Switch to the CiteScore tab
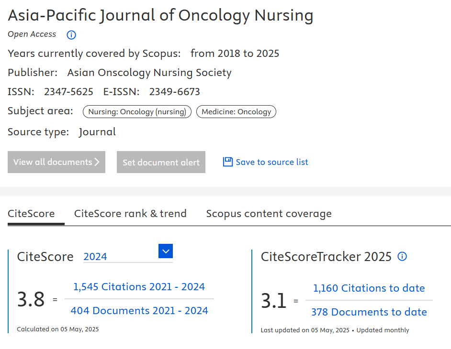This screenshot has height=349, width=451. point(31,214)
